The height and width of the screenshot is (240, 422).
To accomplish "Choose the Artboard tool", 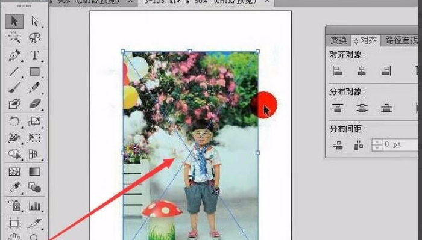I will coord(14,223).
